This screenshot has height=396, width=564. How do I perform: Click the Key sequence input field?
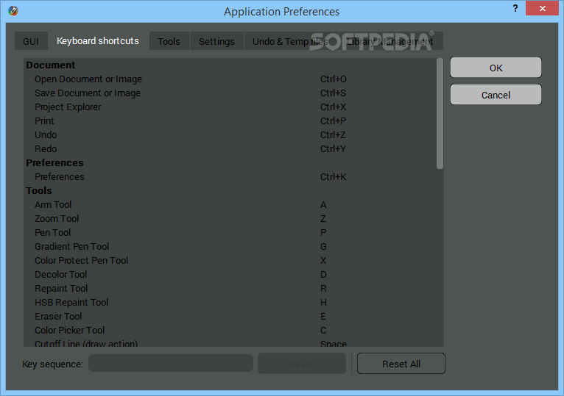[171, 364]
